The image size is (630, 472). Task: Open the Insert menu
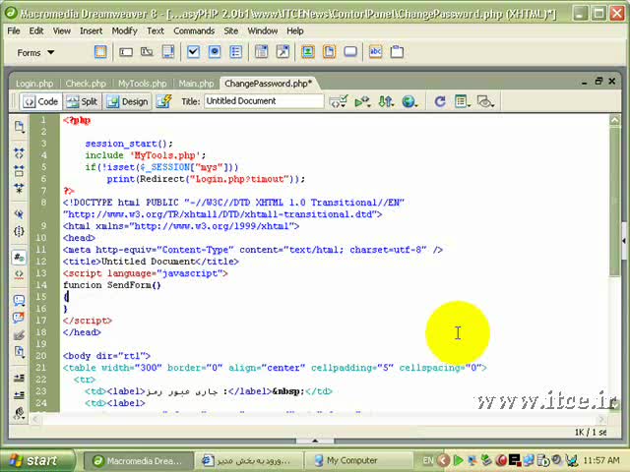tap(91, 30)
